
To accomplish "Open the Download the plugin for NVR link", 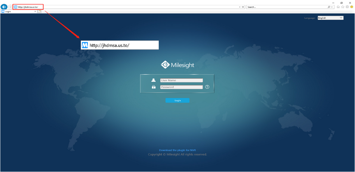I will coord(178,150).
